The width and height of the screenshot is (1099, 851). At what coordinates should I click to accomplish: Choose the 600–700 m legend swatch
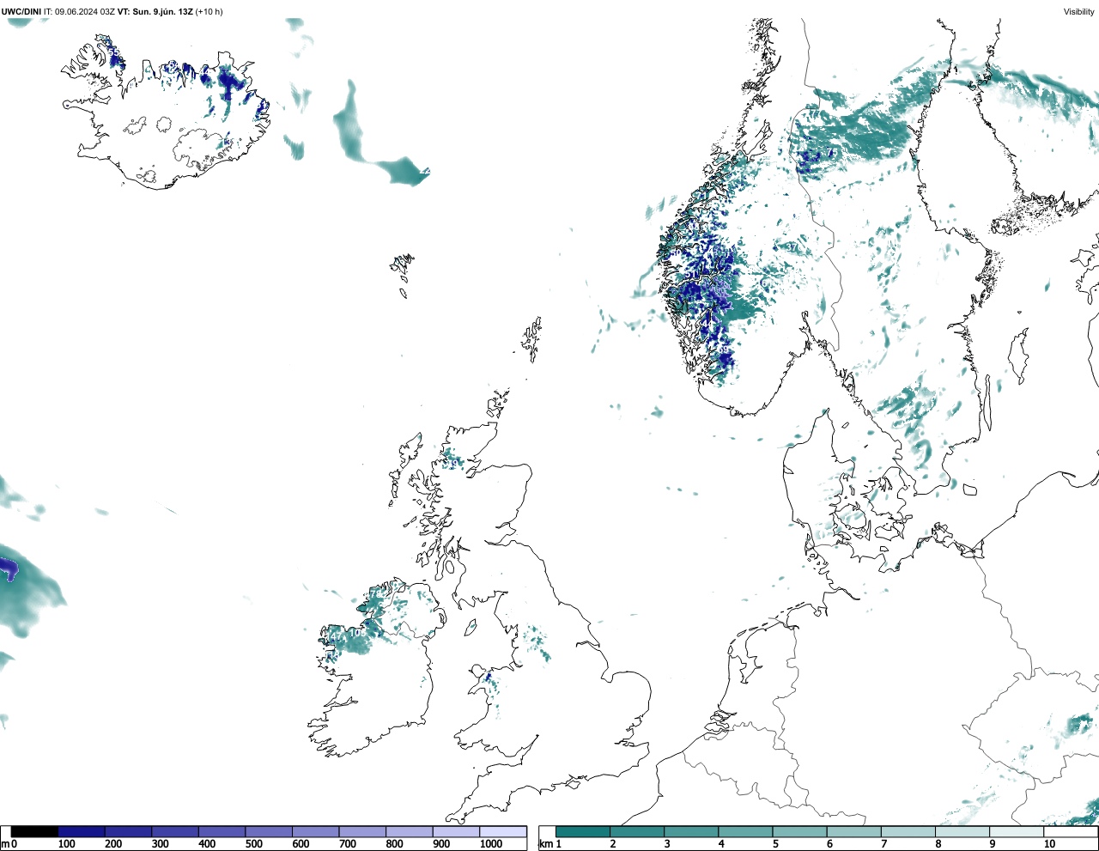point(315,831)
